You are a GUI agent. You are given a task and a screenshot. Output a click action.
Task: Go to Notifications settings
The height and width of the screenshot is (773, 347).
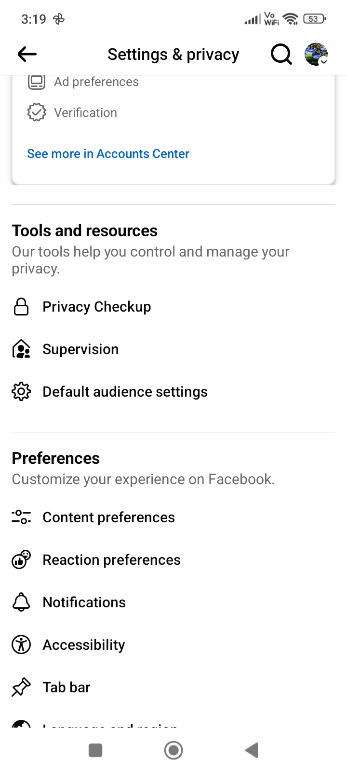point(84,602)
